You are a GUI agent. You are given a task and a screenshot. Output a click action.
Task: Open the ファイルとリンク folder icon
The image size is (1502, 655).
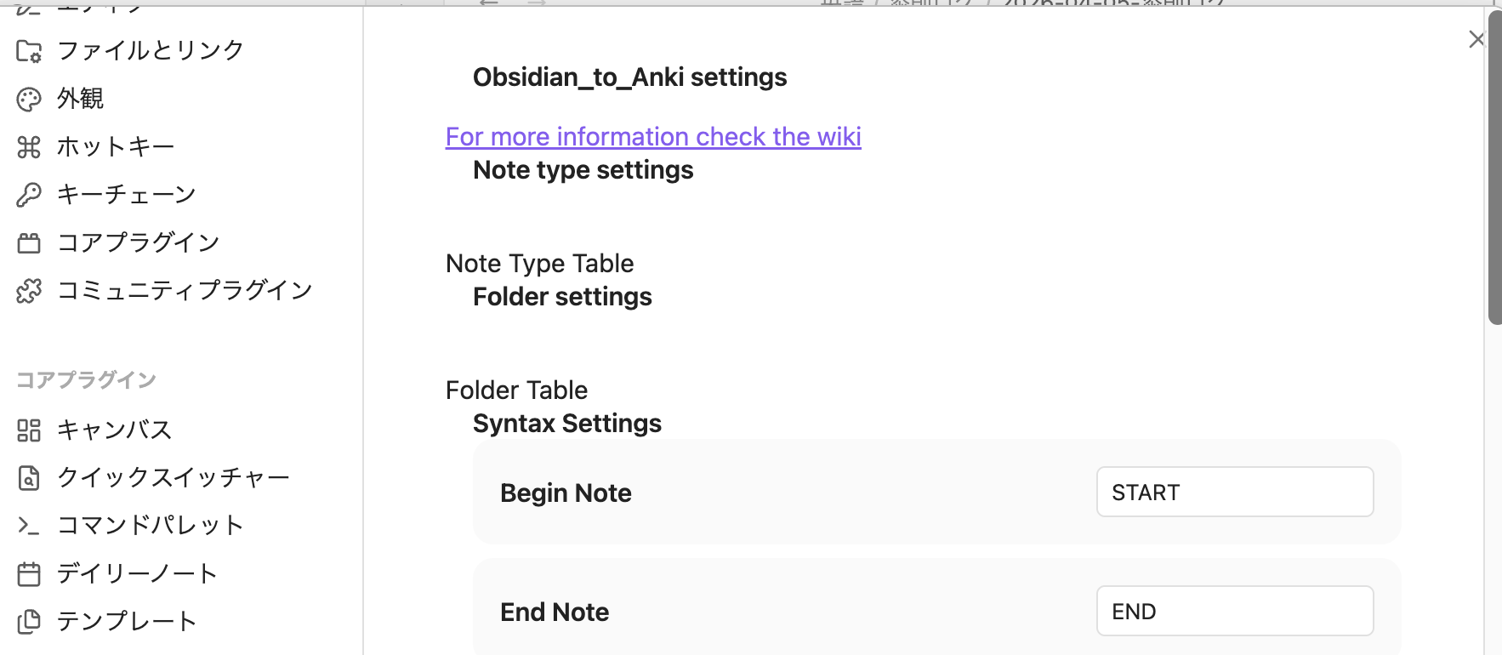click(x=29, y=51)
